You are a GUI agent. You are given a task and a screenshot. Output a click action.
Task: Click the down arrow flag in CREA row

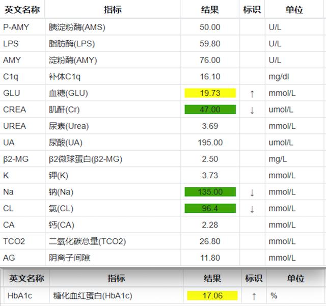[252, 110]
